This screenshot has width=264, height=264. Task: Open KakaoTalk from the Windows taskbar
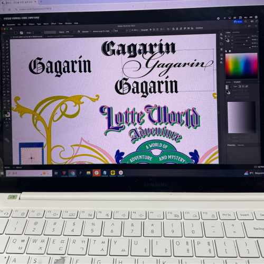pos(113,173)
